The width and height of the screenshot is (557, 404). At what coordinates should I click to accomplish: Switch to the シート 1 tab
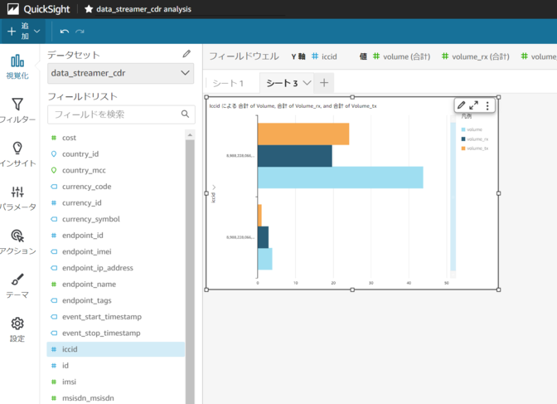(229, 83)
